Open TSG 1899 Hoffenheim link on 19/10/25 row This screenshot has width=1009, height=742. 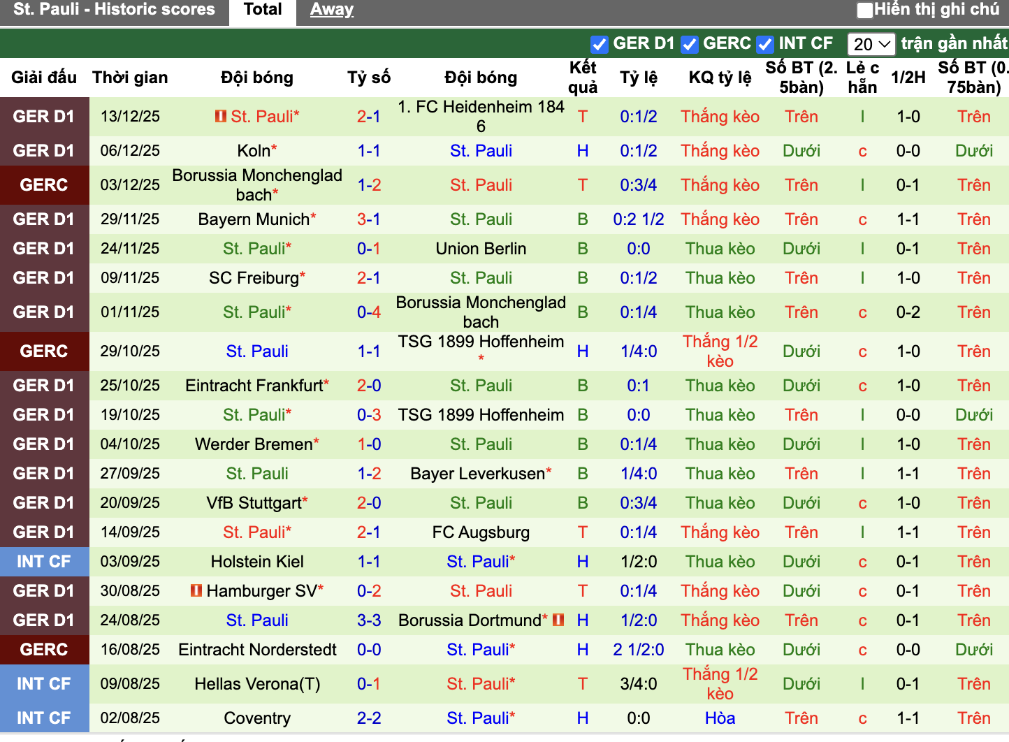(481, 415)
